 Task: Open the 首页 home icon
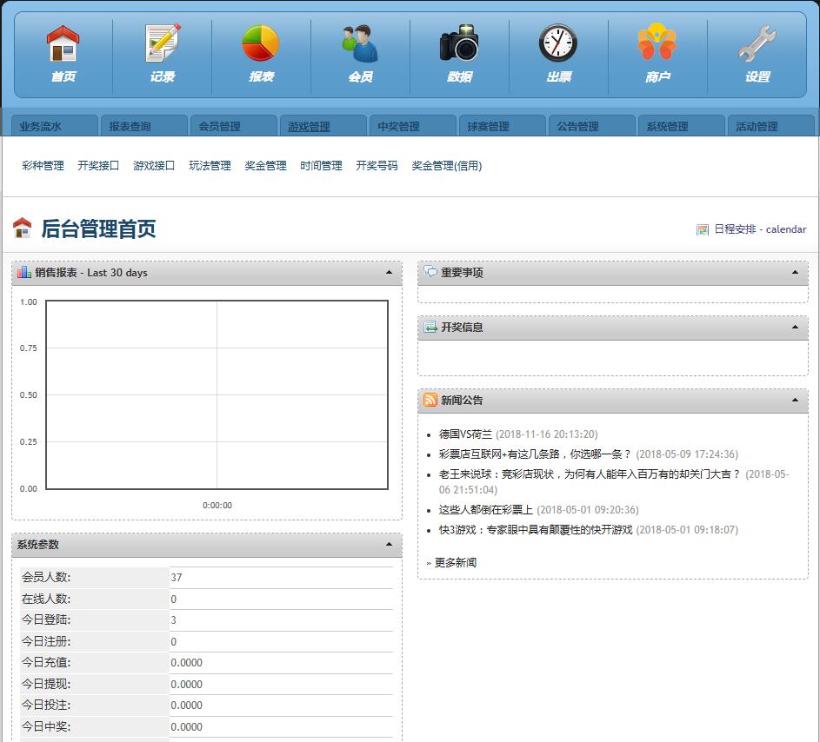click(x=61, y=43)
